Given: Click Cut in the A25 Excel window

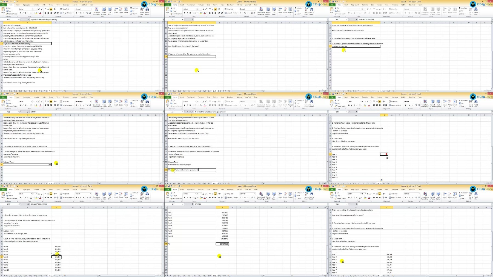Looking at the screenshot, I should tap(173, 8).
